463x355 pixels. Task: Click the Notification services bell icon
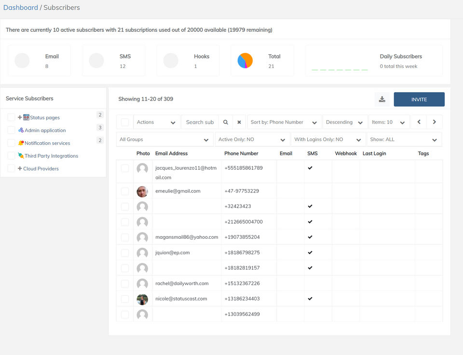(x=21, y=143)
